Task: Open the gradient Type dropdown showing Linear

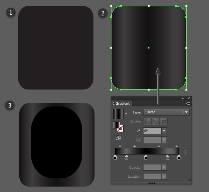Action: pyautogui.click(x=166, y=112)
